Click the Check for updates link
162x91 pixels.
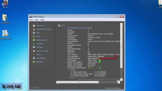point(113,88)
